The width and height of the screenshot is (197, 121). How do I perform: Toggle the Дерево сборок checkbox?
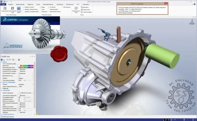pos(24,7)
